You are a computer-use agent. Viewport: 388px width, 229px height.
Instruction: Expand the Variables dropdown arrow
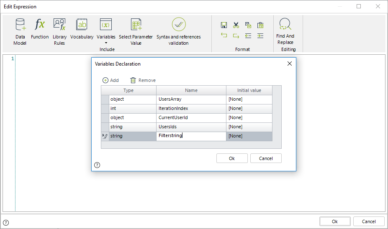pos(106,43)
